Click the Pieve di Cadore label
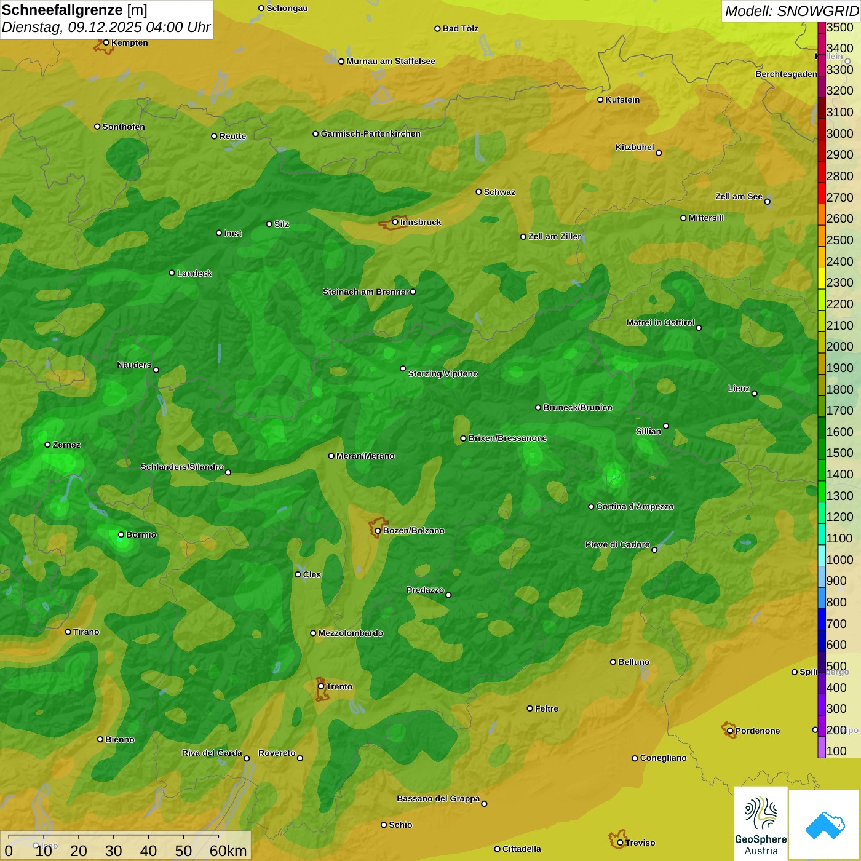Screen dimensions: 861x861 [x=617, y=544]
